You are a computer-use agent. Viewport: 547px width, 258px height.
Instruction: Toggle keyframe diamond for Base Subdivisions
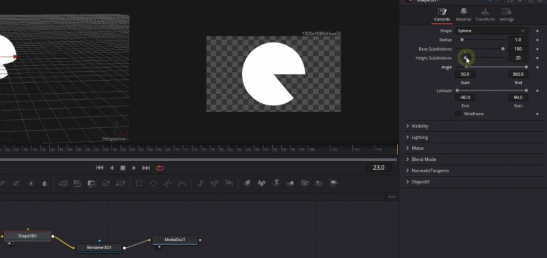tap(537, 49)
